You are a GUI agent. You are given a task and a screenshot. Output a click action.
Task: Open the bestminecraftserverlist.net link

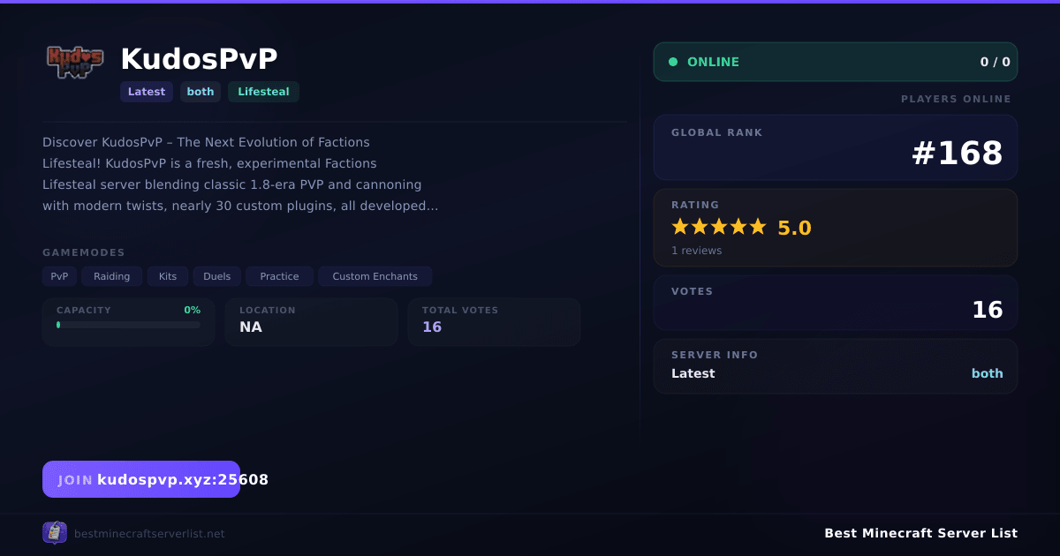click(x=149, y=534)
